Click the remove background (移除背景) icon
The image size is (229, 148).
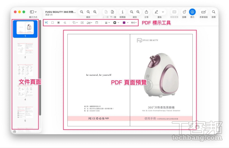174,12
